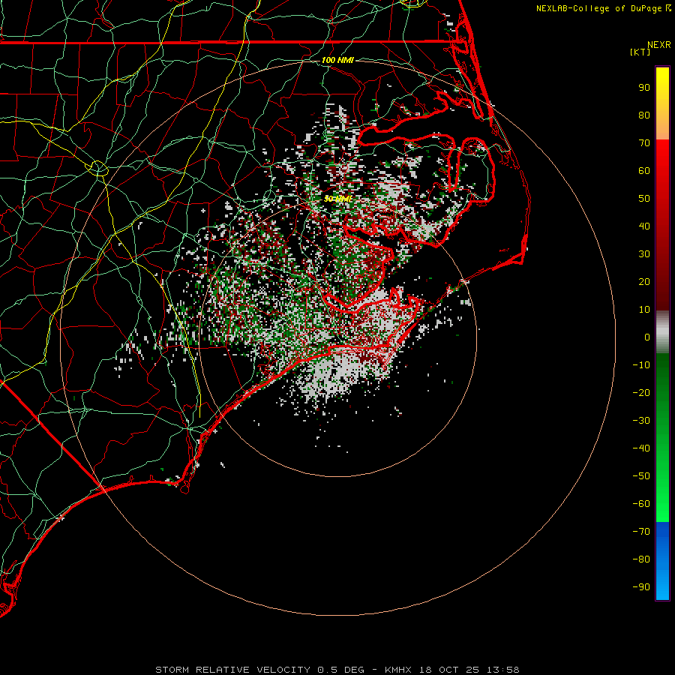This screenshot has width=675, height=675.
Task: Click the 30 value on velocity scale
Action: pyautogui.click(x=644, y=254)
